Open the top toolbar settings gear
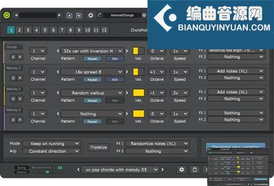Viewport: 274px width, 186px height. pos(91,15)
